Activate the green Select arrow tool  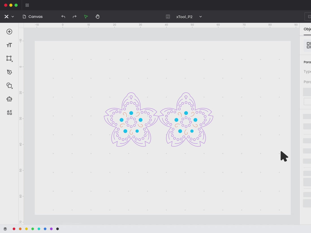[86, 17]
